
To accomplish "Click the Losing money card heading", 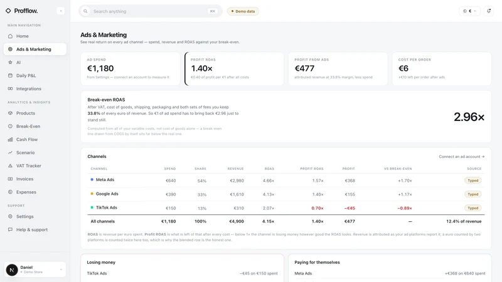I will tap(101, 262).
